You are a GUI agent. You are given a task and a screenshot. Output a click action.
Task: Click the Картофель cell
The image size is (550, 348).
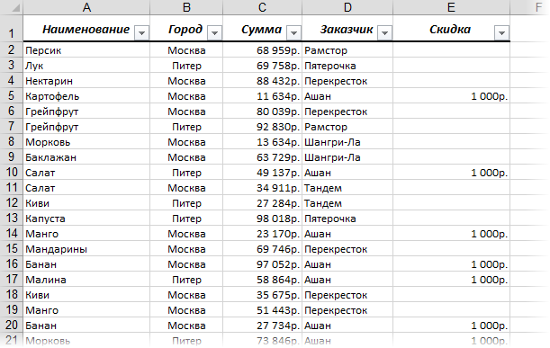coord(86,96)
